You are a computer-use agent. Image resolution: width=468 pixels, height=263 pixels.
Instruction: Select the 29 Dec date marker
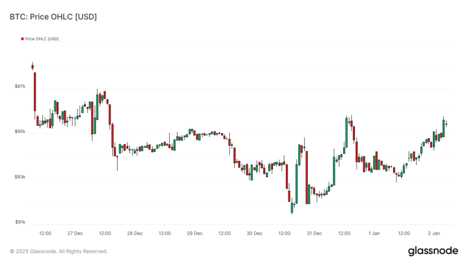pyautogui.click(x=195, y=233)
